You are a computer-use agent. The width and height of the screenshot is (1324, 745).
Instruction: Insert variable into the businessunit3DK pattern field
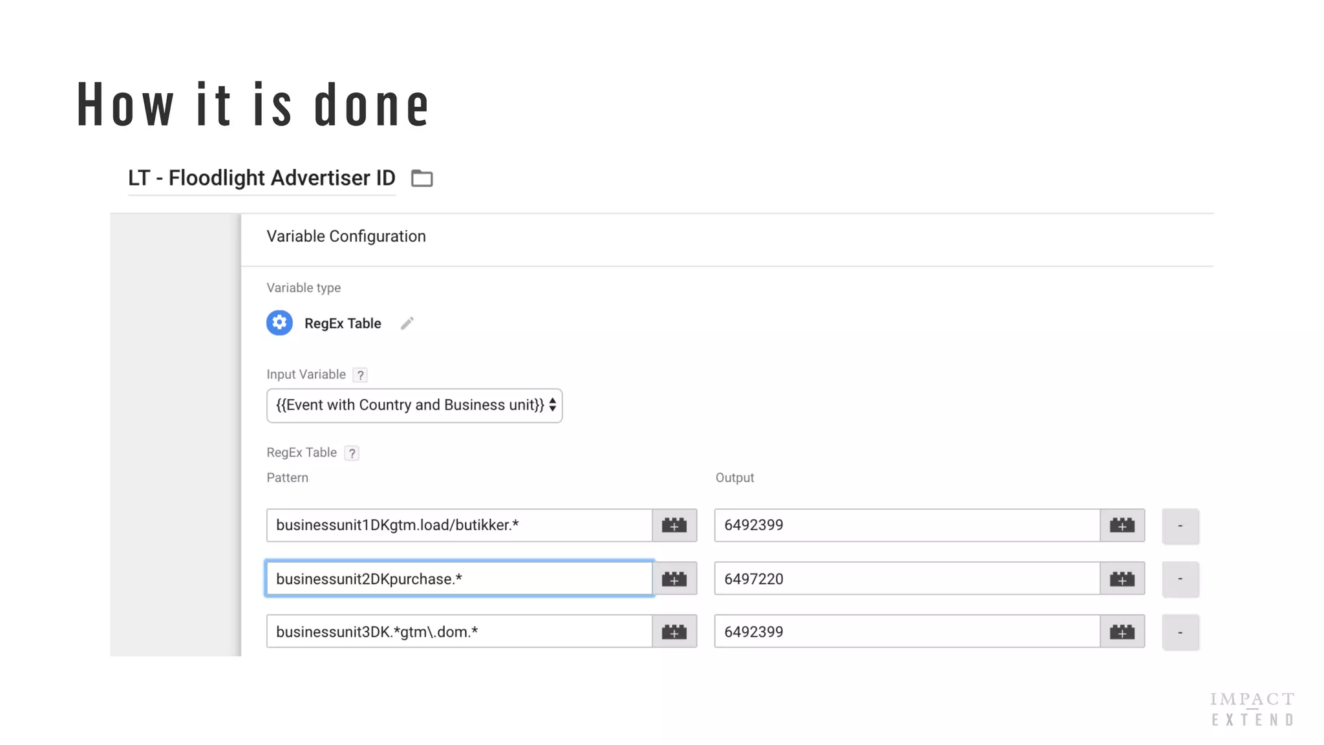(x=674, y=632)
